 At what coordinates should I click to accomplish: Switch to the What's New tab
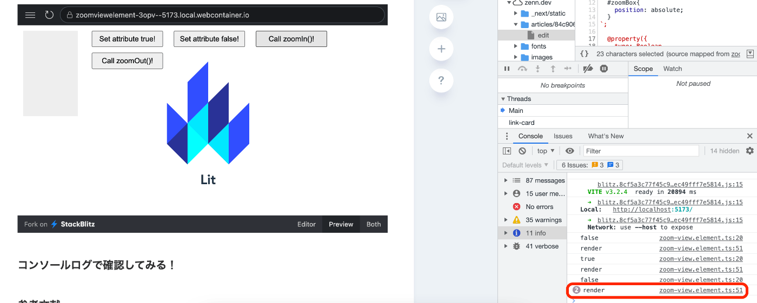coord(606,136)
